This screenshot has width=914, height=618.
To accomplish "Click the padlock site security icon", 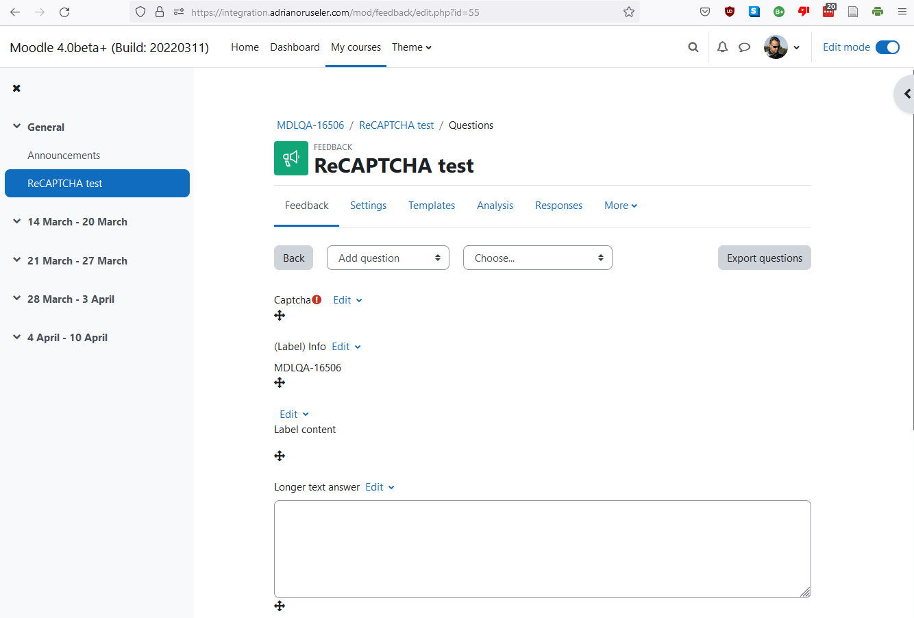I will tap(160, 12).
